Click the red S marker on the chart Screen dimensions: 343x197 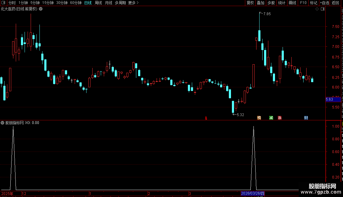tap(206, 118)
